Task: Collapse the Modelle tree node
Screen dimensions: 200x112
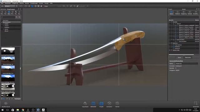Action: 170,22
